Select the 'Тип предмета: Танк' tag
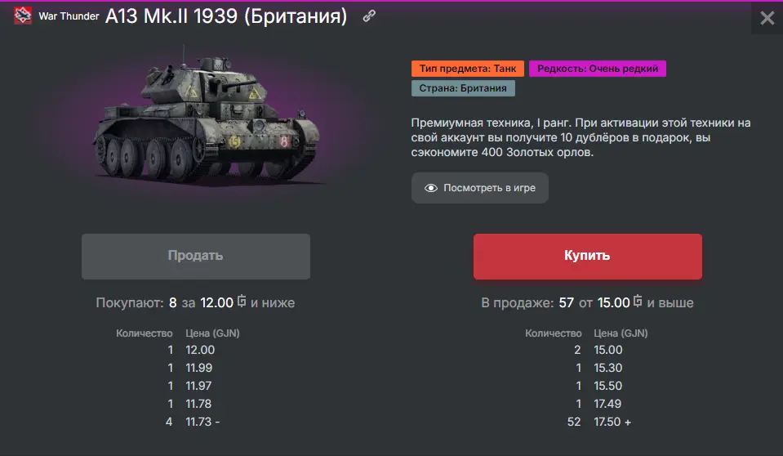Image resolution: width=783 pixels, height=456 pixels. point(468,69)
